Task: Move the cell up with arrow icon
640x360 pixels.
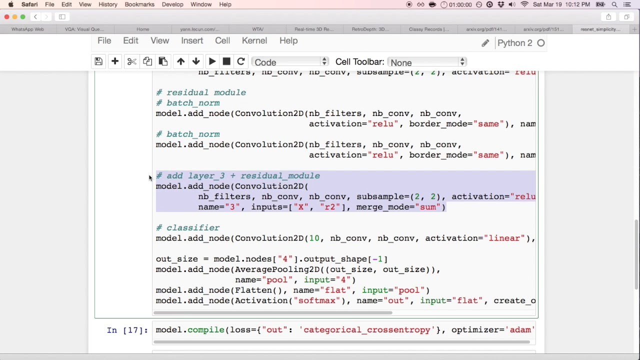Action: click(x=181, y=61)
